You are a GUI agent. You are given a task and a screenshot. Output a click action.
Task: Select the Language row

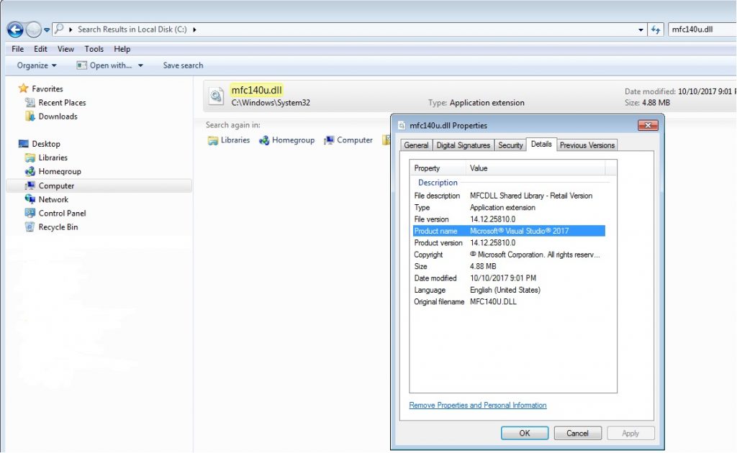[x=509, y=290]
